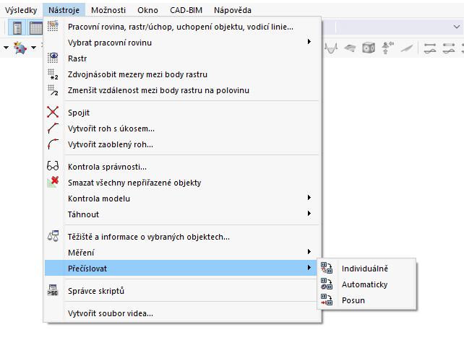Select Individuálně renumbering option
The width and height of the screenshot is (464, 340).
366,269
